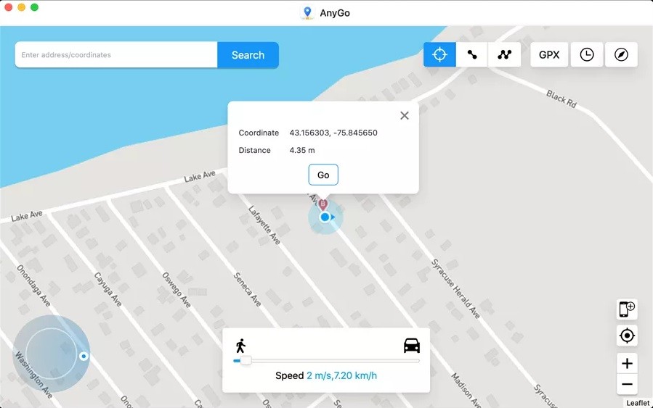The height and width of the screenshot is (408, 653).
Task: Click the speed slider handle
Action: click(246, 360)
